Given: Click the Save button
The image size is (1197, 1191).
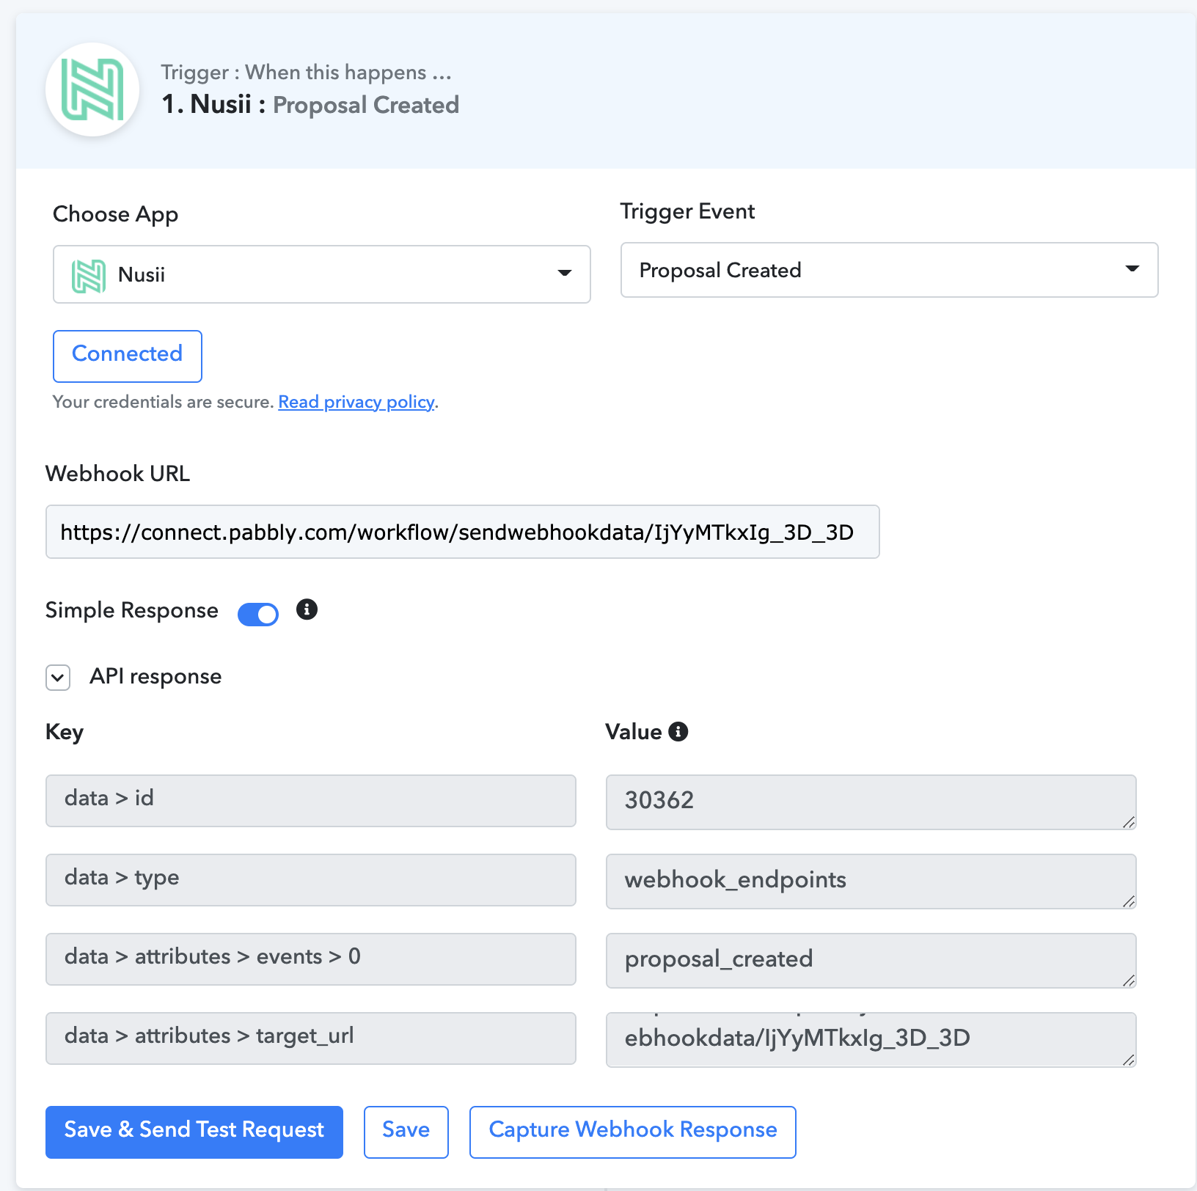Looking at the screenshot, I should click(406, 1132).
